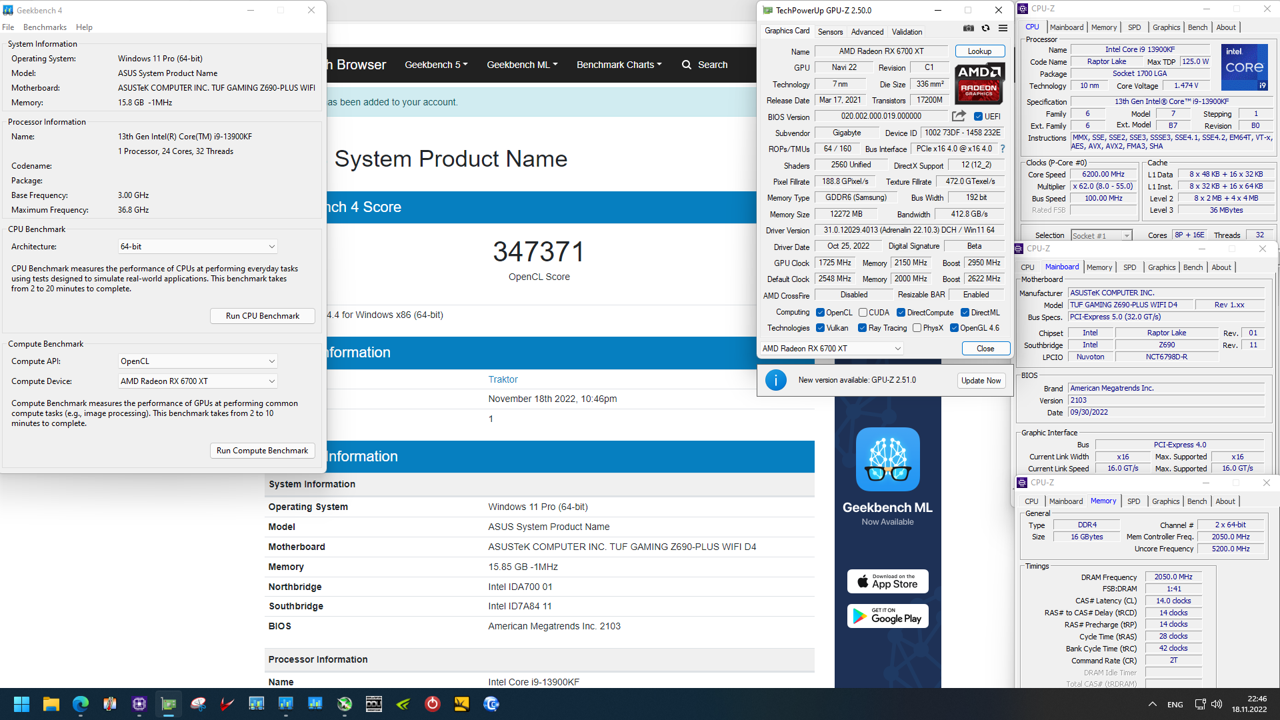Click the Geekbench ML app icon
Image resolution: width=1280 pixels, height=720 pixels.
pos(888,459)
